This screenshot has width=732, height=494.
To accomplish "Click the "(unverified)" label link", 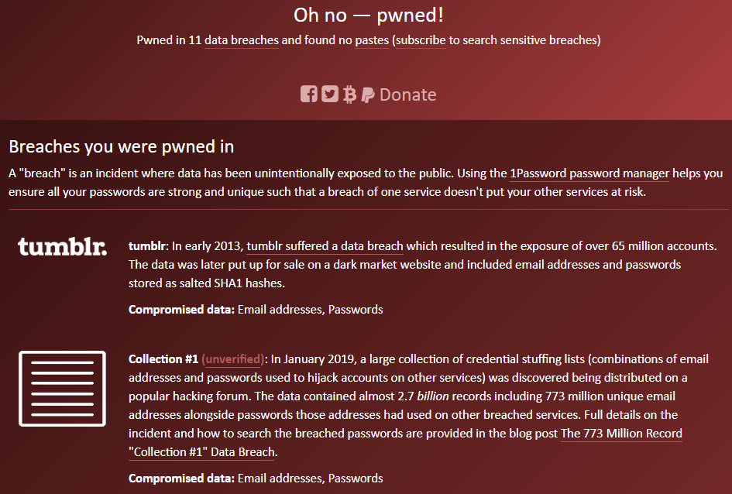I will (x=233, y=359).
